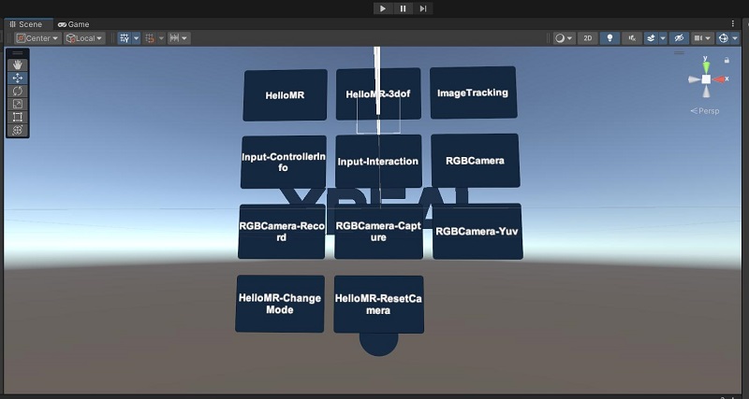Toggle scene lighting with lightbulb icon
Viewport: 749px width, 399px height.
tap(611, 38)
